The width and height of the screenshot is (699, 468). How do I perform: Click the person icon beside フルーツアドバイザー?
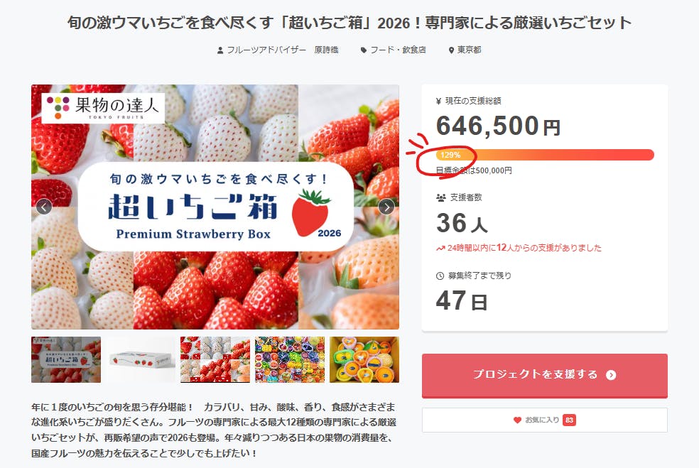point(220,50)
